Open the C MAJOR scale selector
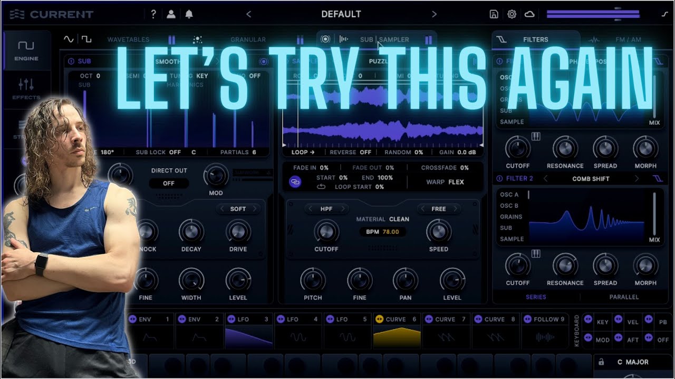The image size is (675, 379). 633,362
